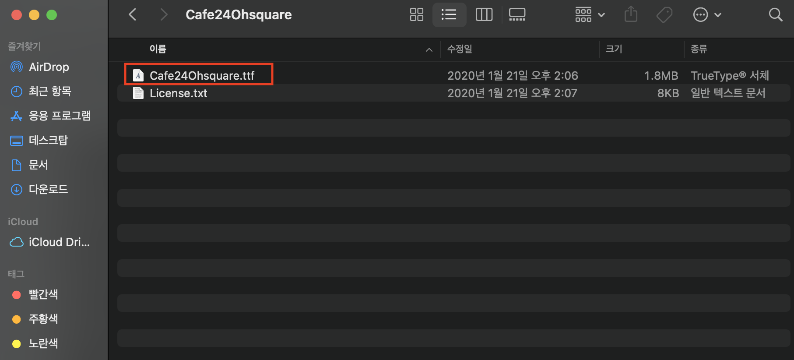Viewport: 794px width, 360px height.
Task: Click the download arrow icon beside 다운로드
Action: (x=17, y=190)
